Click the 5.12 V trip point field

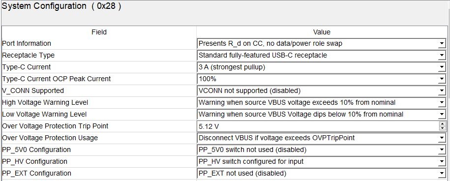click(318, 126)
